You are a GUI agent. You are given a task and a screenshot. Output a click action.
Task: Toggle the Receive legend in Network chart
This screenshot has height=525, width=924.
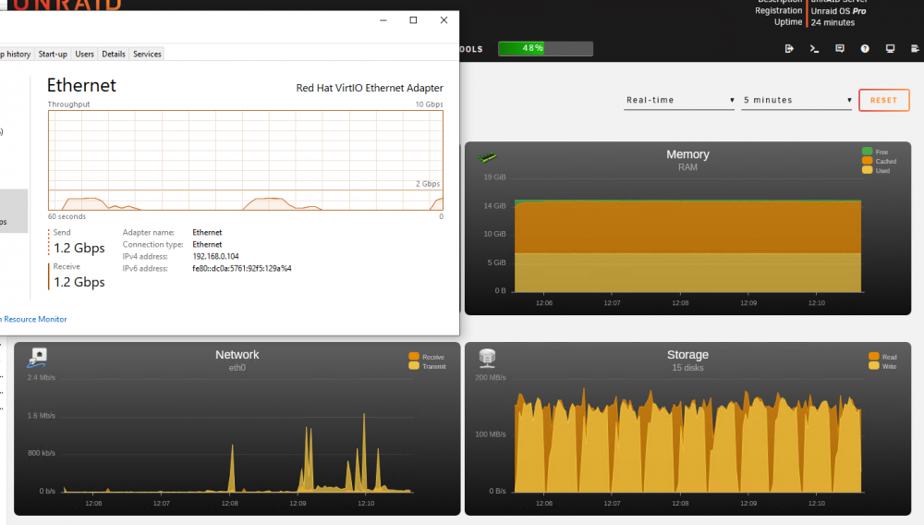tap(427, 357)
